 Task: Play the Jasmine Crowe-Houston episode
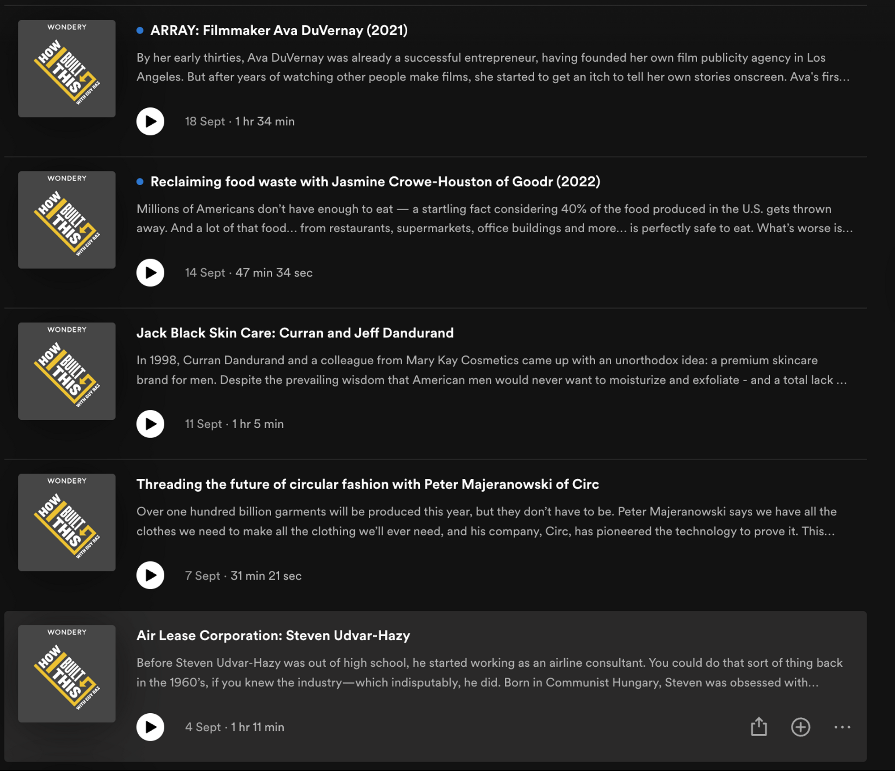point(150,272)
